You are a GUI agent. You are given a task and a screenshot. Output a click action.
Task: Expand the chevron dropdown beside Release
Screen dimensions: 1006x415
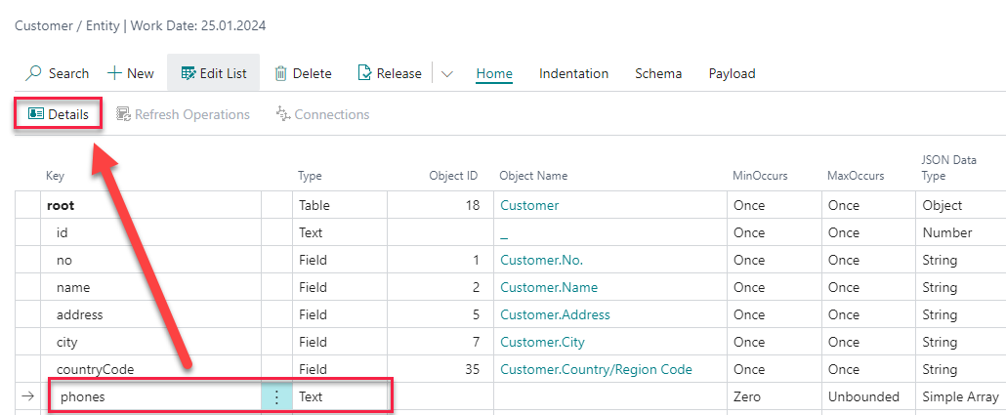pyautogui.click(x=447, y=73)
